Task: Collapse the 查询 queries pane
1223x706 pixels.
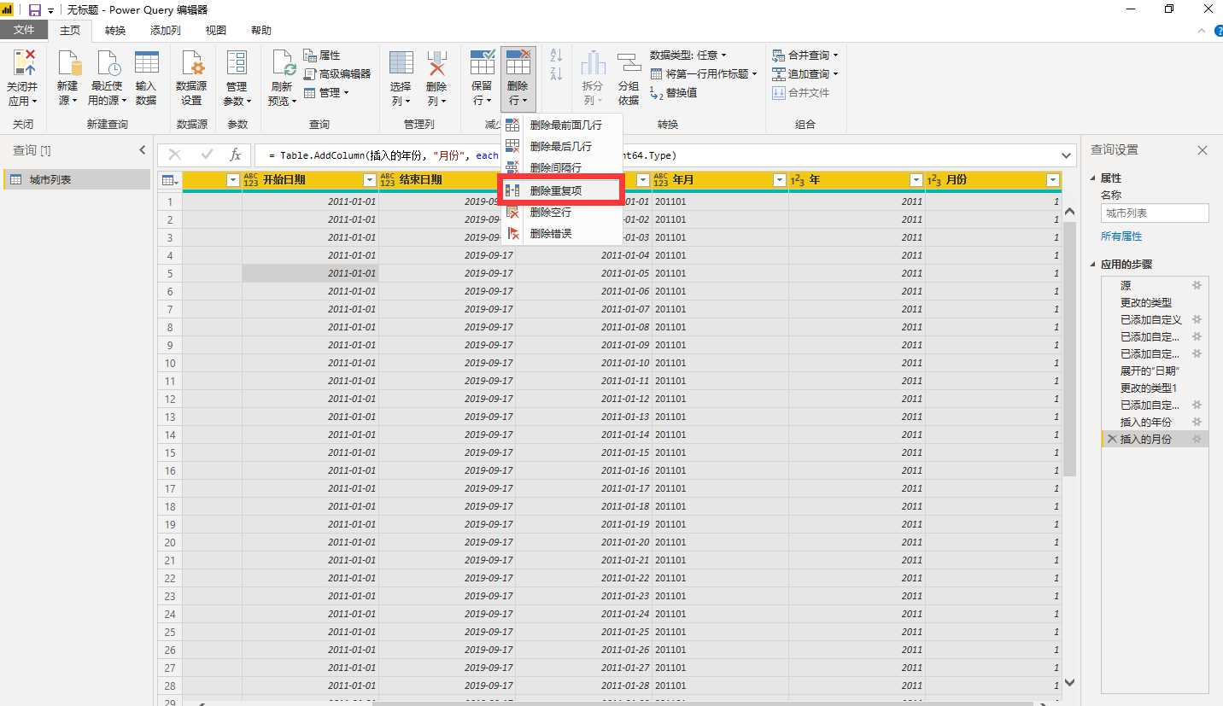Action: click(143, 150)
